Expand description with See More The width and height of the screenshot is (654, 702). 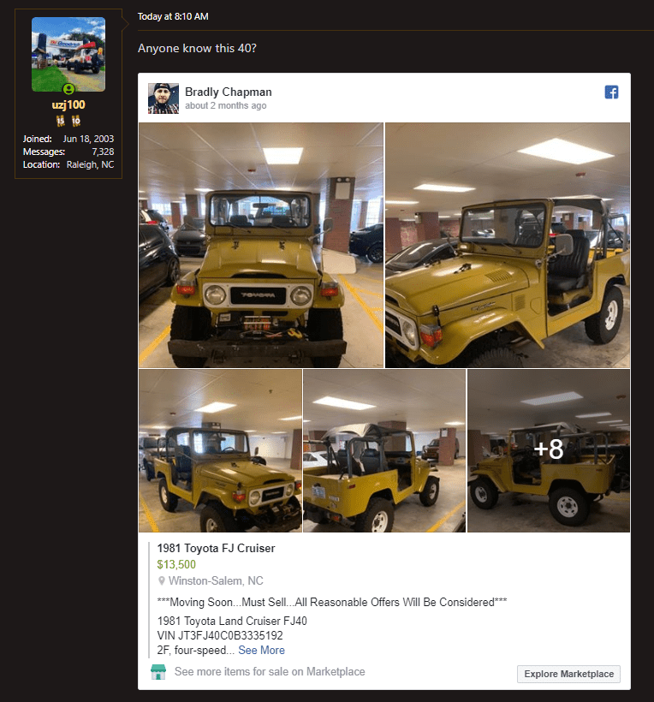(261, 650)
